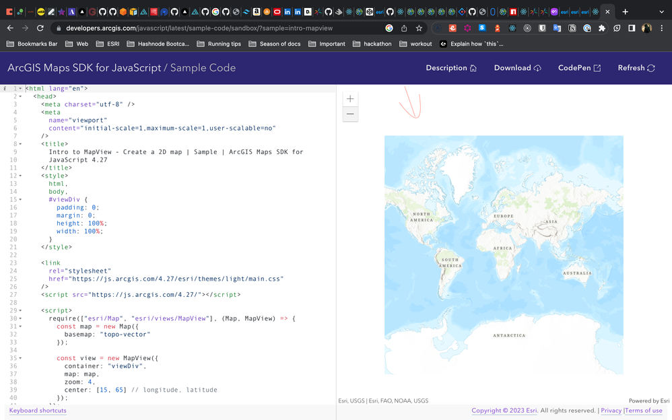The image size is (672, 420).
Task: Zoom out the map with minus button
Action: (350, 114)
